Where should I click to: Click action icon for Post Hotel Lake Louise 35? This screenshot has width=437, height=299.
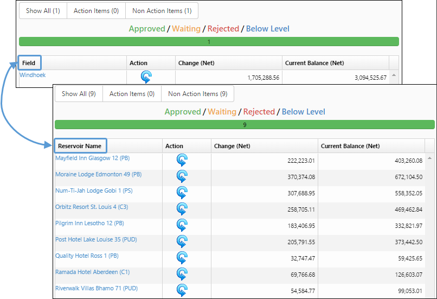pos(182,241)
